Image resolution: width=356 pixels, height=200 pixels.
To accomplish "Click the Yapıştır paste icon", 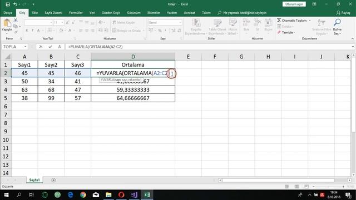I will point(7,23).
